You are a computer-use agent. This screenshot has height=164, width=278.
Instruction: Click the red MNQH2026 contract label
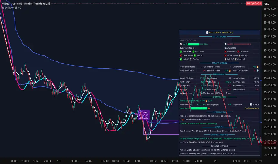(254, 4)
